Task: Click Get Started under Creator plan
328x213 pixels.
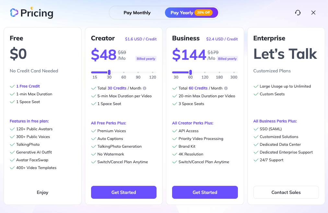Action: point(123,192)
